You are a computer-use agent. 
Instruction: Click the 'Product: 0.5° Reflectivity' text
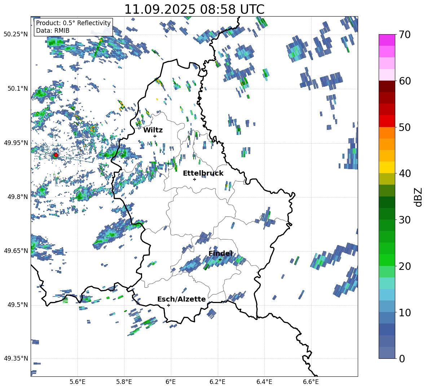pos(73,23)
